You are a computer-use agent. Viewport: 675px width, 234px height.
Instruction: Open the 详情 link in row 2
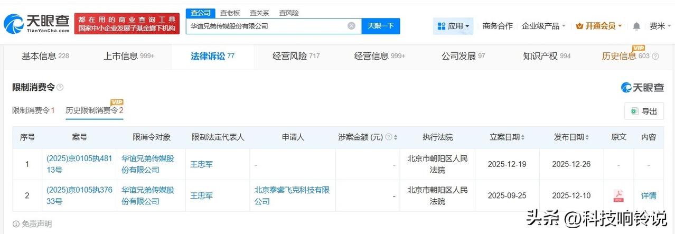[649, 196]
